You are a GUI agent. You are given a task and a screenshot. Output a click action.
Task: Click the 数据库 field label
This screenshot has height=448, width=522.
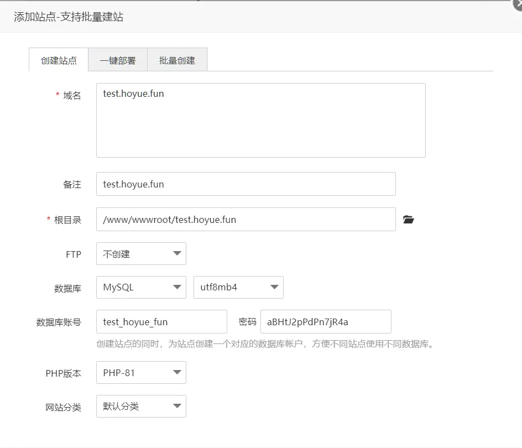pos(67,289)
